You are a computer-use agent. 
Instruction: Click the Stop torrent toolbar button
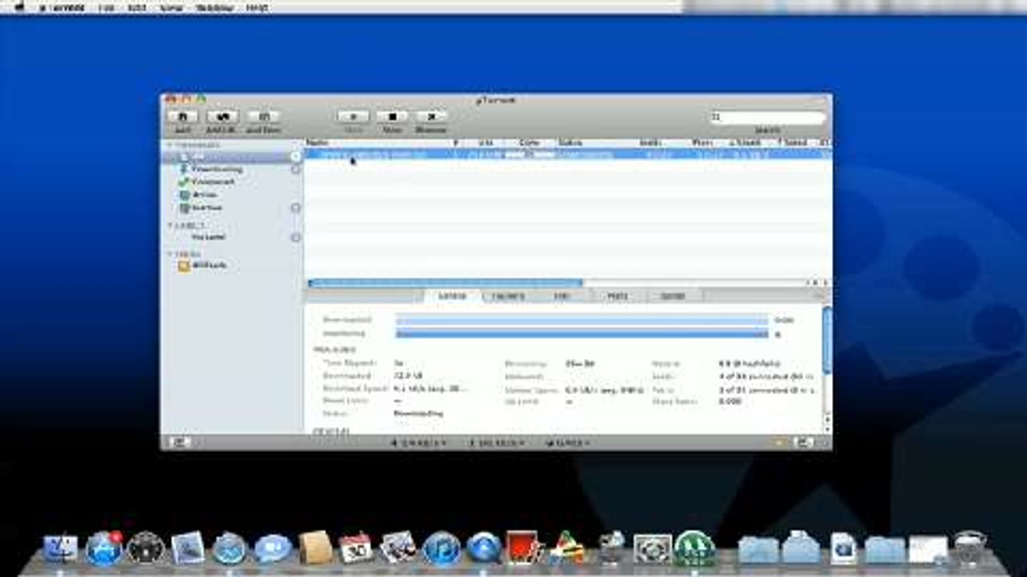coord(392,116)
